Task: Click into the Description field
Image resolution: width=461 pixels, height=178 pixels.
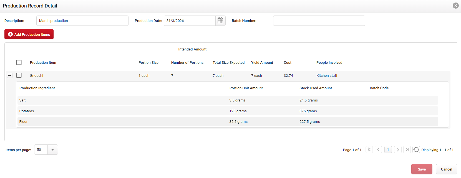Action: (x=82, y=21)
